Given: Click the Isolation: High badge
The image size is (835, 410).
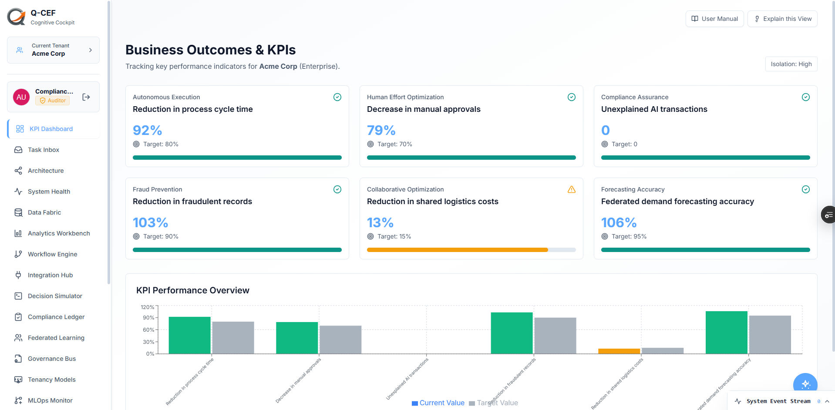Looking at the screenshot, I should (791, 64).
